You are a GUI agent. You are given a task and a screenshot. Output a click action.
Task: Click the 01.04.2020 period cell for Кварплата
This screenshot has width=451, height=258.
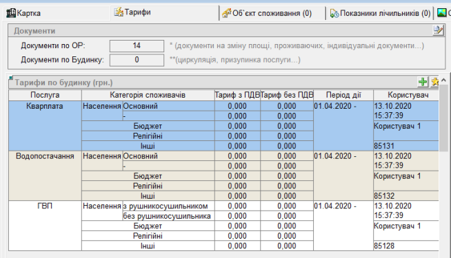[x=343, y=126]
